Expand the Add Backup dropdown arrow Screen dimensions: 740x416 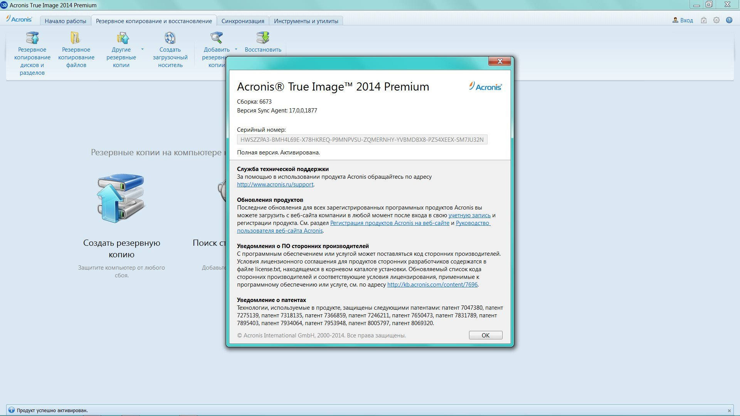pos(236,49)
